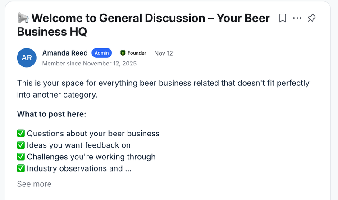Click the Nov 12 post date
Screen dimensions: 338x200
coord(163,53)
